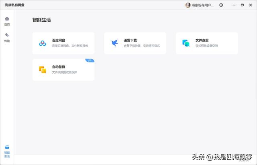Click the 文件查重 magnifier icon
257x165 pixels.
[186, 43]
